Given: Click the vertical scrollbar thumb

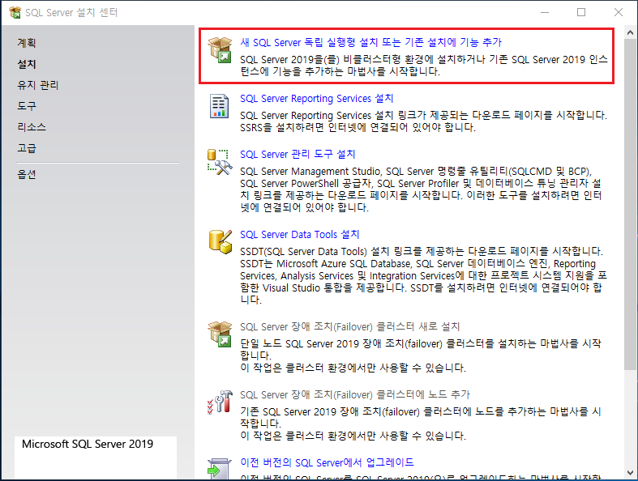Looking at the screenshot, I should tap(630, 205).
